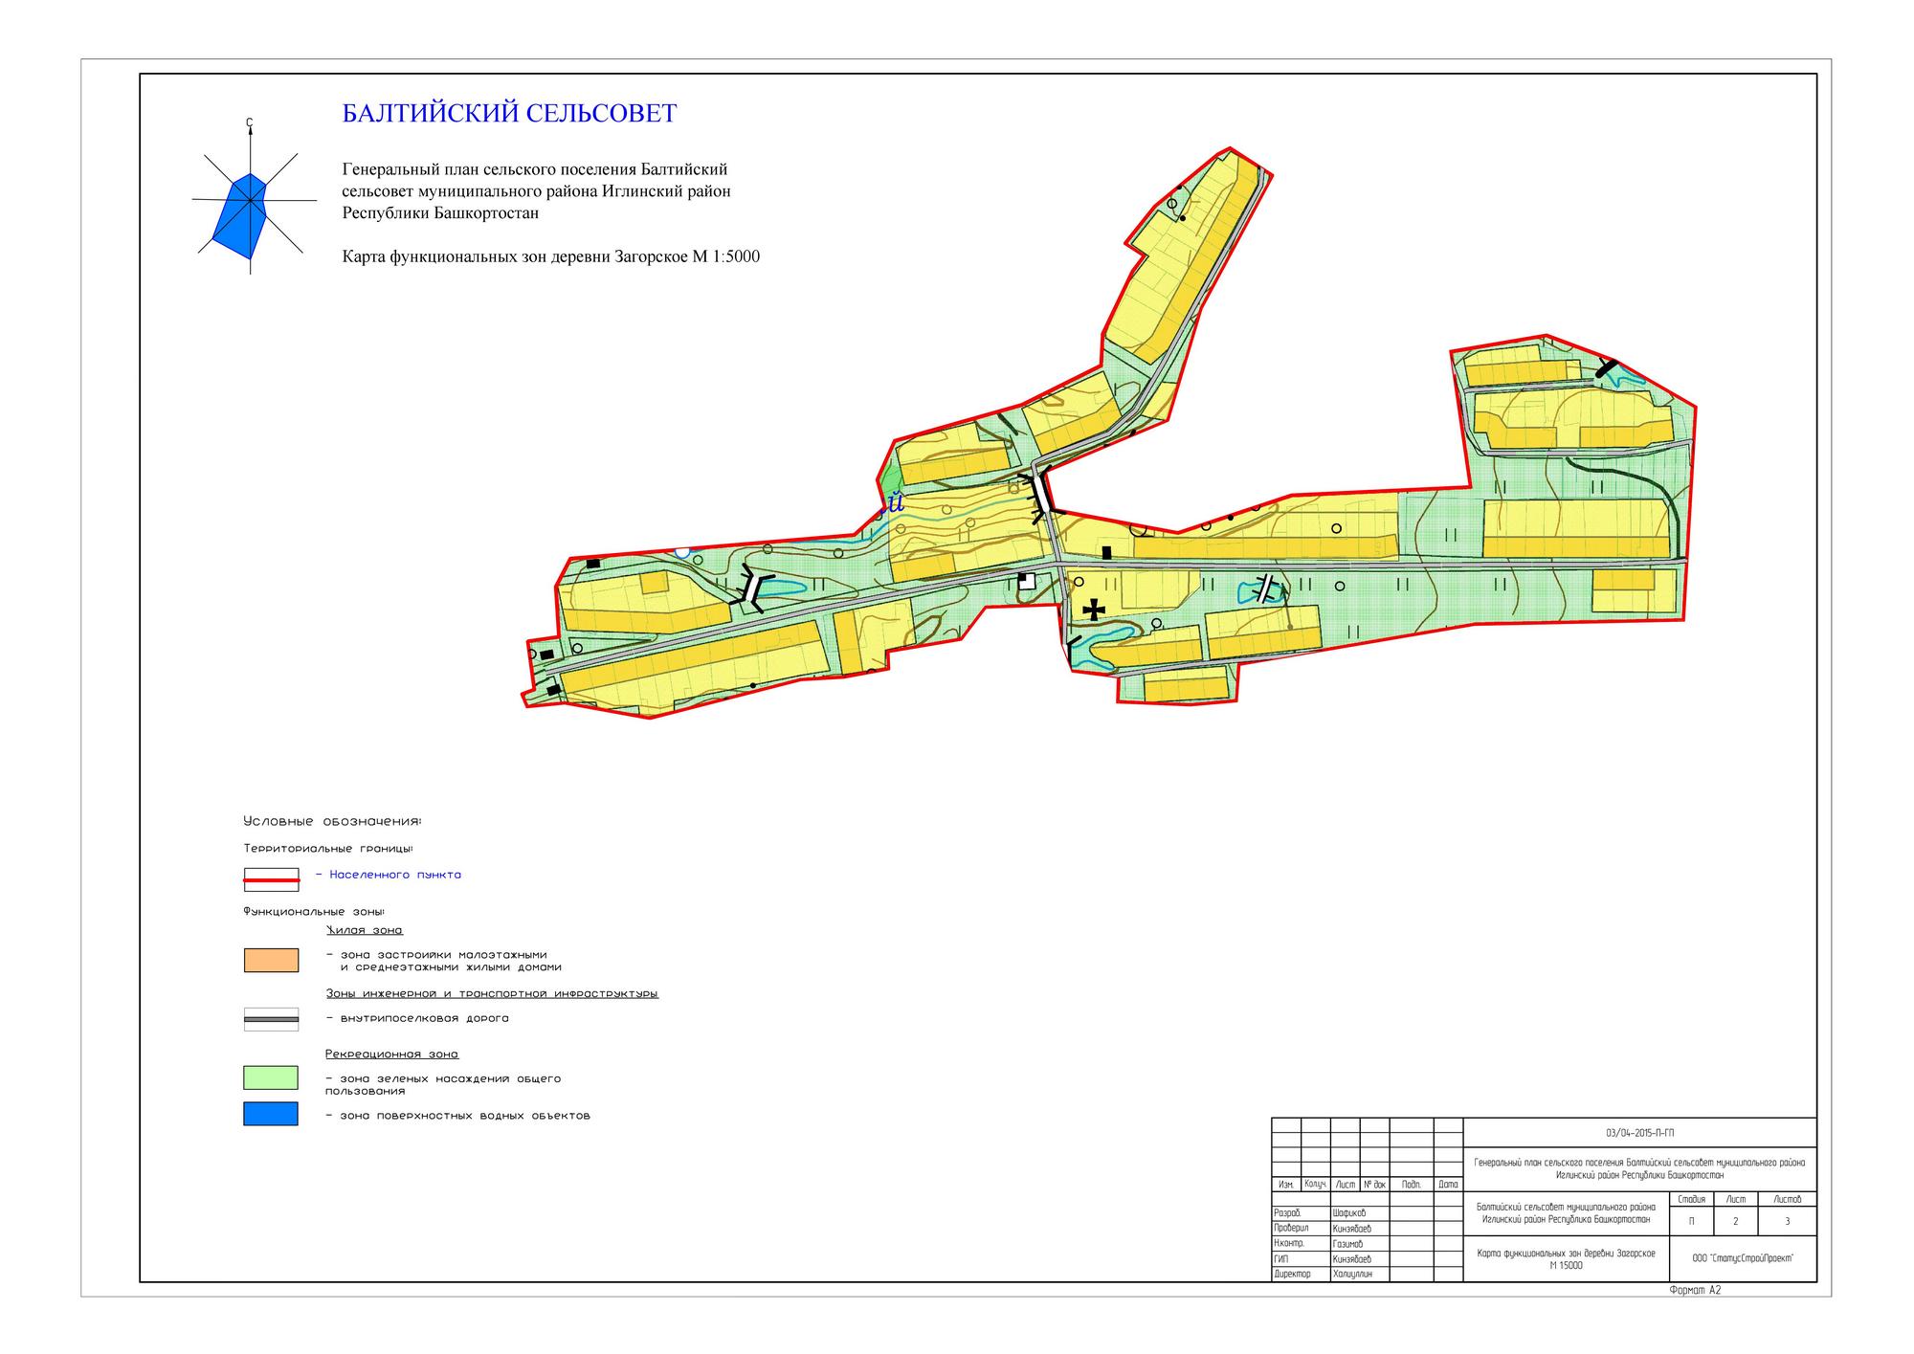This screenshot has height=1354, width=1914.
Task: Click the 'БАЛТИЙСКИЙ СЕЛЬСОВЕТ' title heading
Action: coord(509,114)
